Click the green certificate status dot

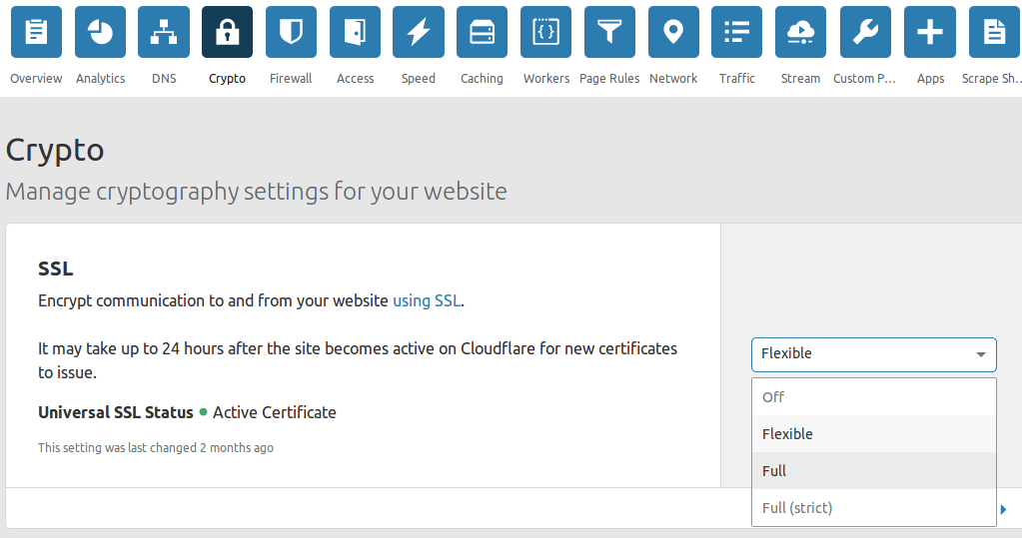[204, 411]
